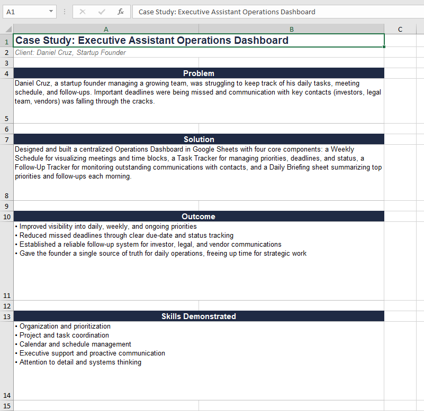Select row 4 header

tap(6, 73)
